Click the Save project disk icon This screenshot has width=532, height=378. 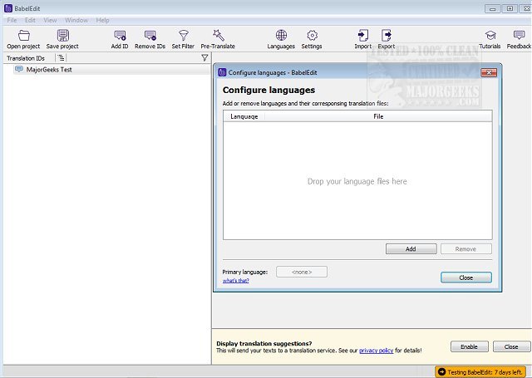(62, 36)
